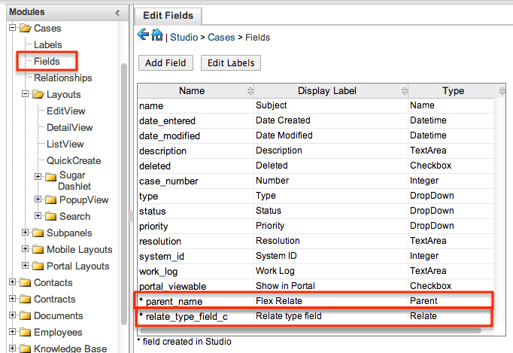Image resolution: width=513 pixels, height=353 pixels.
Task: Open the Studio breadcrumb link
Action: [185, 37]
